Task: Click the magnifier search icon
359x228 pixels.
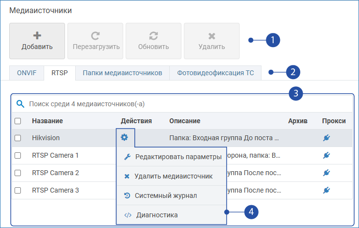Action: [x=20, y=104]
